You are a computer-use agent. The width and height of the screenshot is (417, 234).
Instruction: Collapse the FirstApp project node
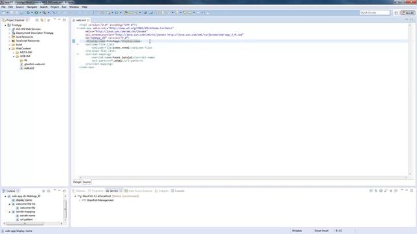pos(5,25)
